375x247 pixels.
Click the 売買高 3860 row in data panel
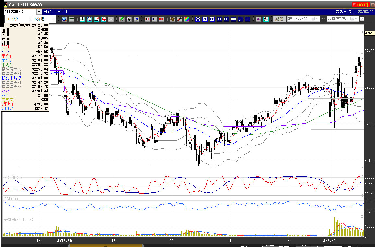pyautogui.click(x=25, y=100)
